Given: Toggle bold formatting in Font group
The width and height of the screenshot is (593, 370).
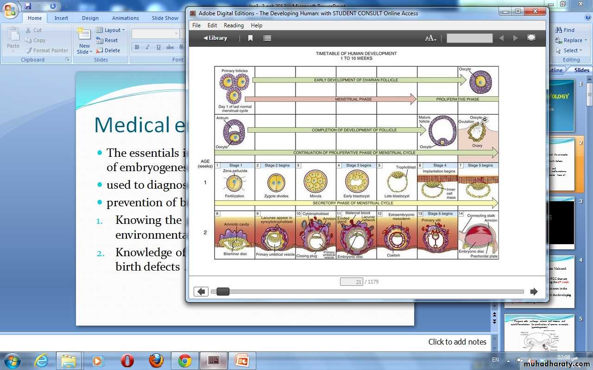Looking at the screenshot, I should tap(137, 47).
